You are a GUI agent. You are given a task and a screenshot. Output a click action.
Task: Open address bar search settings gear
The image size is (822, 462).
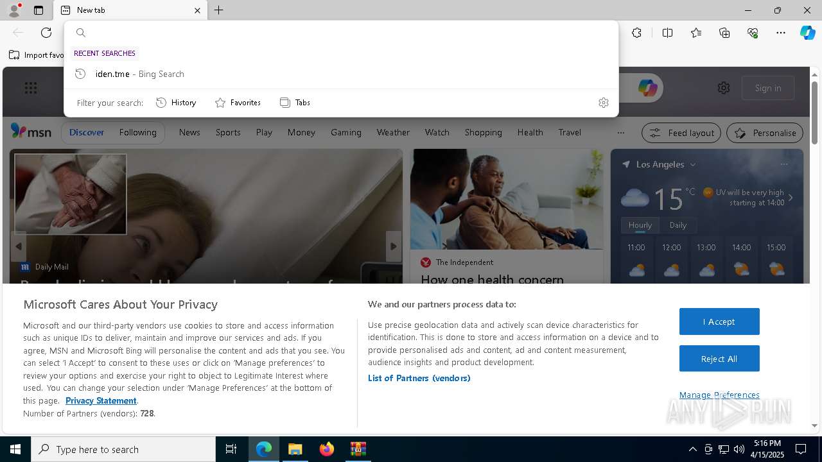pos(603,103)
